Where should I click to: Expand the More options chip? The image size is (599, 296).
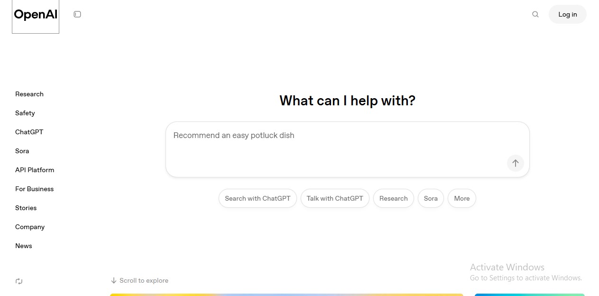click(x=462, y=198)
